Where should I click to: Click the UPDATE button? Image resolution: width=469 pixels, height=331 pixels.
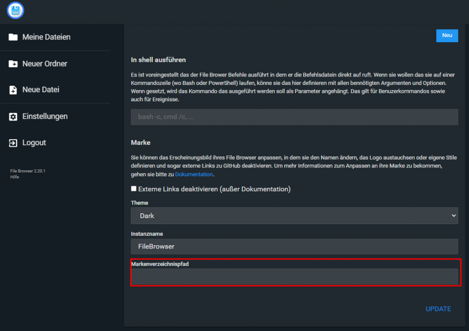coord(438,309)
